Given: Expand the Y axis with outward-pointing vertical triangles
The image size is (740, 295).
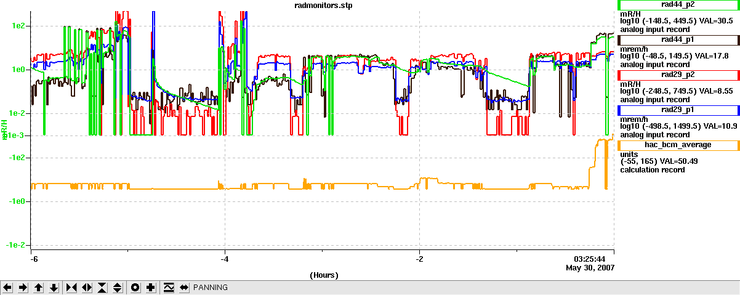Looking at the screenshot, I should 118,288.
